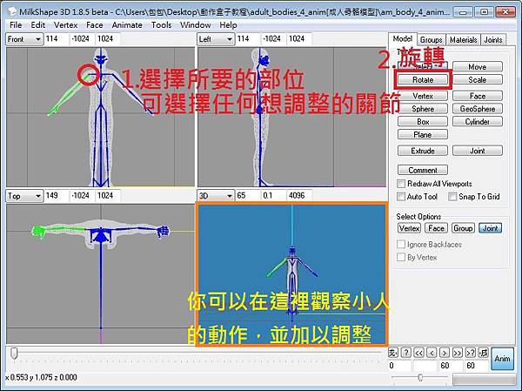Step forward one frame with '>' button
Screen dimensions: 522x391
[445, 353]
